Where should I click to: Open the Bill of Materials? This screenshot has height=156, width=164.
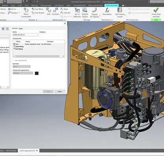[x=77, y=13]
